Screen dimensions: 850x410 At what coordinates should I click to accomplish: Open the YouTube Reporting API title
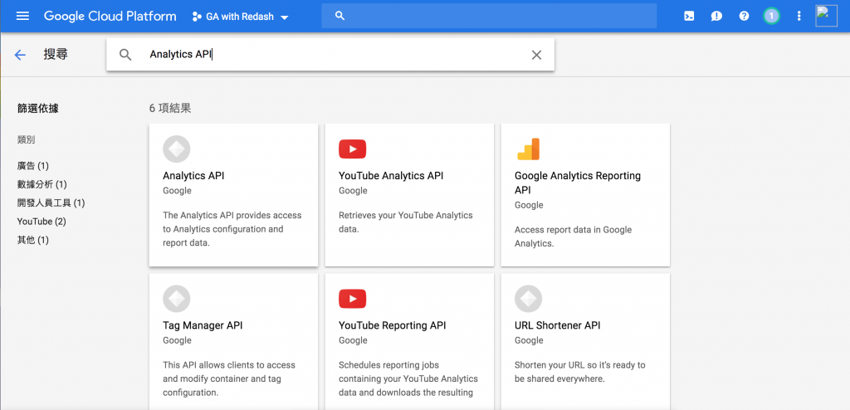(x=393, y=325)
